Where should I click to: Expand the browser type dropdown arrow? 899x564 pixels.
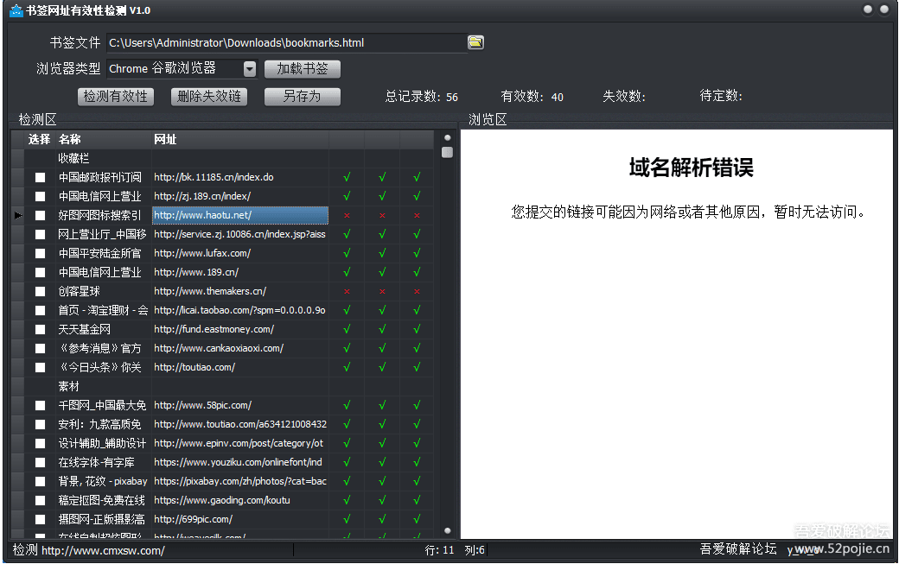250,69
